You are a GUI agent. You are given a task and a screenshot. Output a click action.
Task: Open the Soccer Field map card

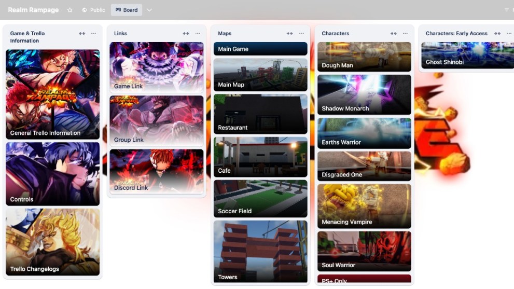pyautogui.click(x=260, y=199)
